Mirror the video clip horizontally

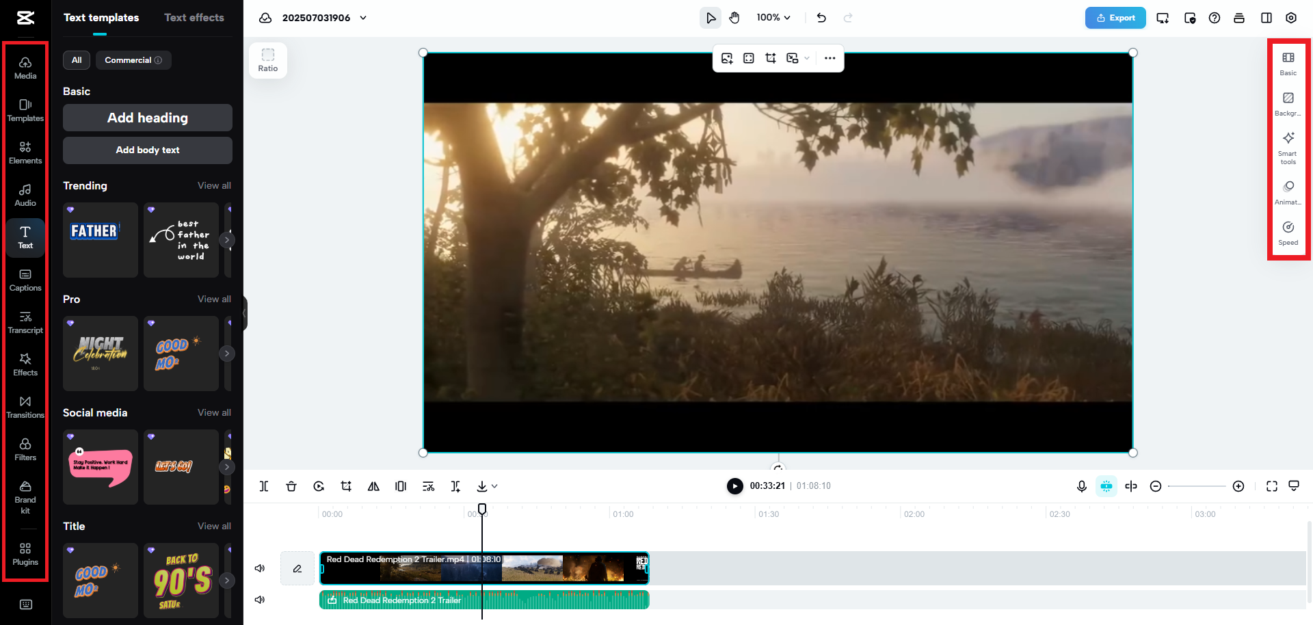pos(373,486)
